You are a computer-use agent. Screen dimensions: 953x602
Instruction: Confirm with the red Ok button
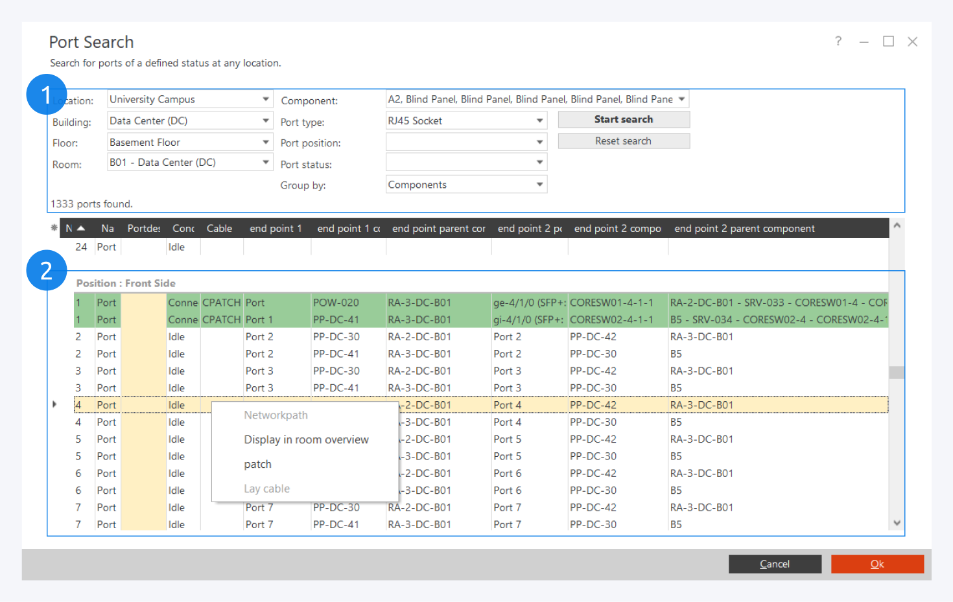pyautogui.click(x=877, y=564)
